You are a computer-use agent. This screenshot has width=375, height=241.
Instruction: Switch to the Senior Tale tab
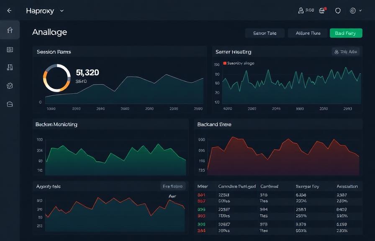pyautogui.click(x=264, y=33)
